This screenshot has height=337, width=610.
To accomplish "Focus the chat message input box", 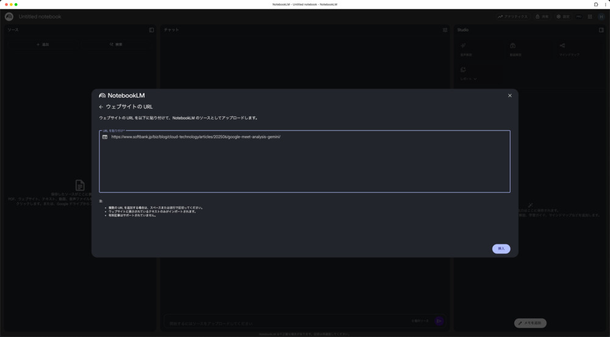I will pos(288,323).
